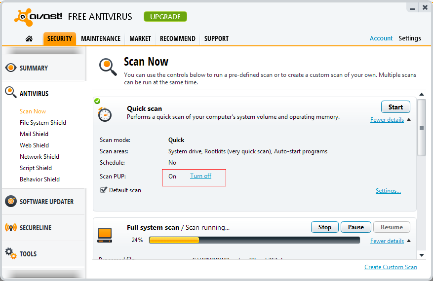
Task: Click the Tools gears icon
Action: point(11,253)
